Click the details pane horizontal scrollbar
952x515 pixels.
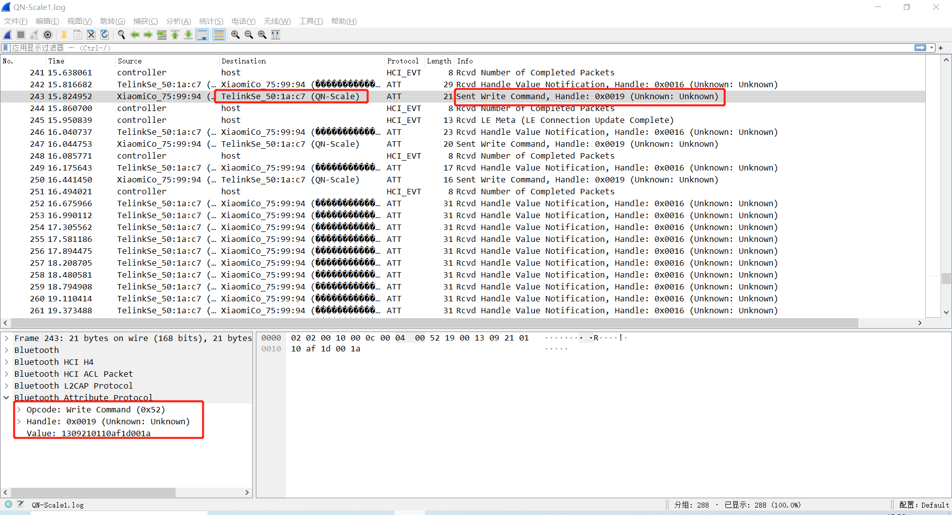[x=92, y=492]
